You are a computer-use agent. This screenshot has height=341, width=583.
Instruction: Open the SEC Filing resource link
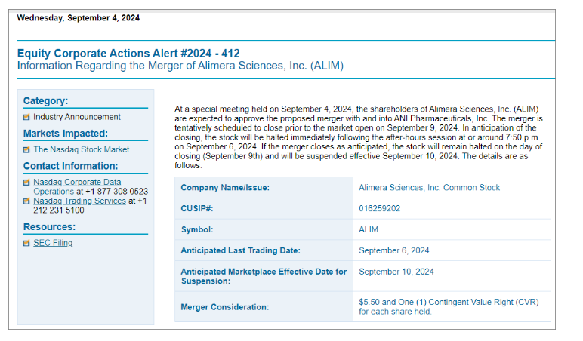[53, 243]
